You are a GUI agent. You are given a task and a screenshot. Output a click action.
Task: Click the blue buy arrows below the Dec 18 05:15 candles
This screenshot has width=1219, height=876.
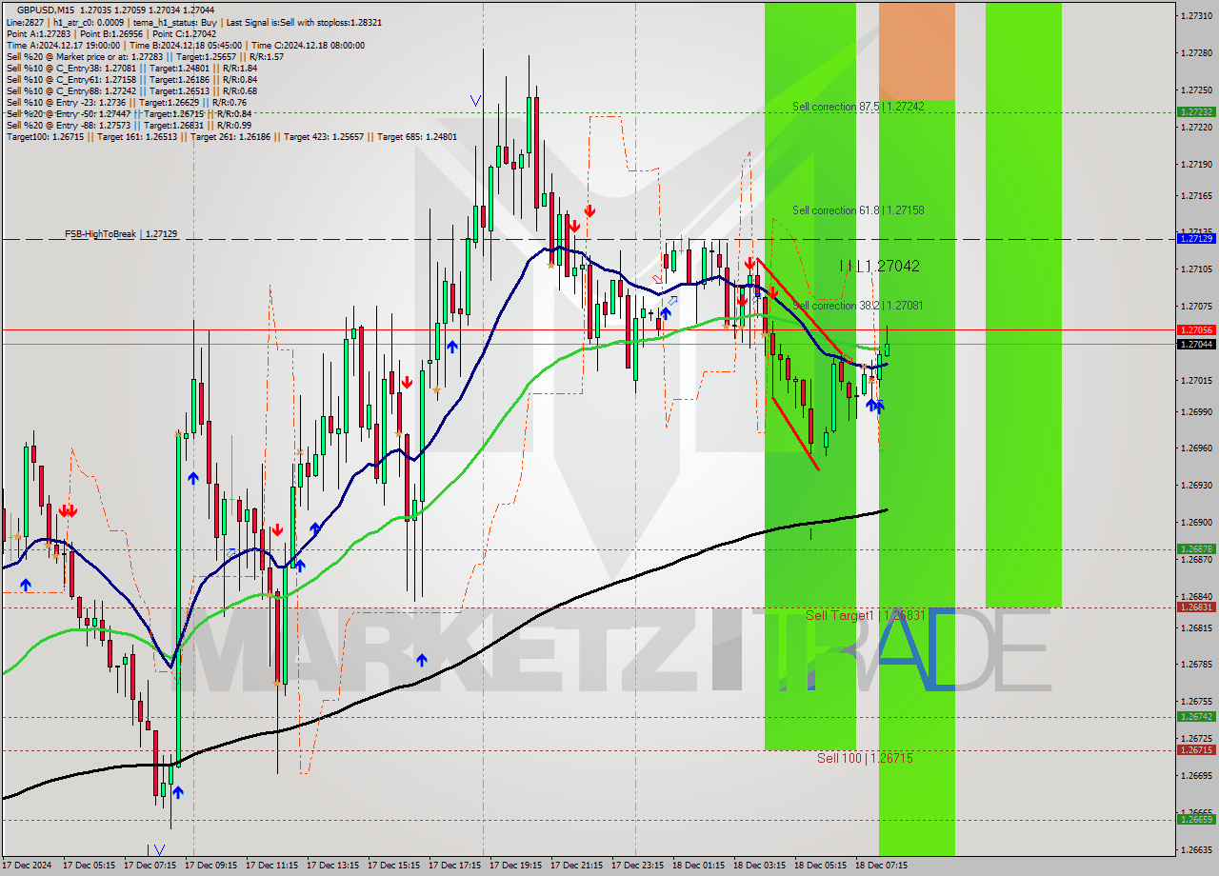874,406
